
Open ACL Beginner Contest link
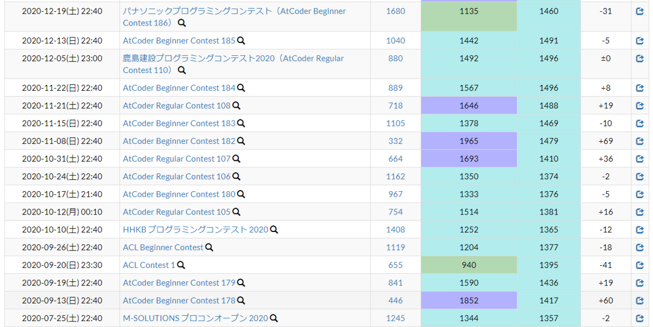point(163,247)
